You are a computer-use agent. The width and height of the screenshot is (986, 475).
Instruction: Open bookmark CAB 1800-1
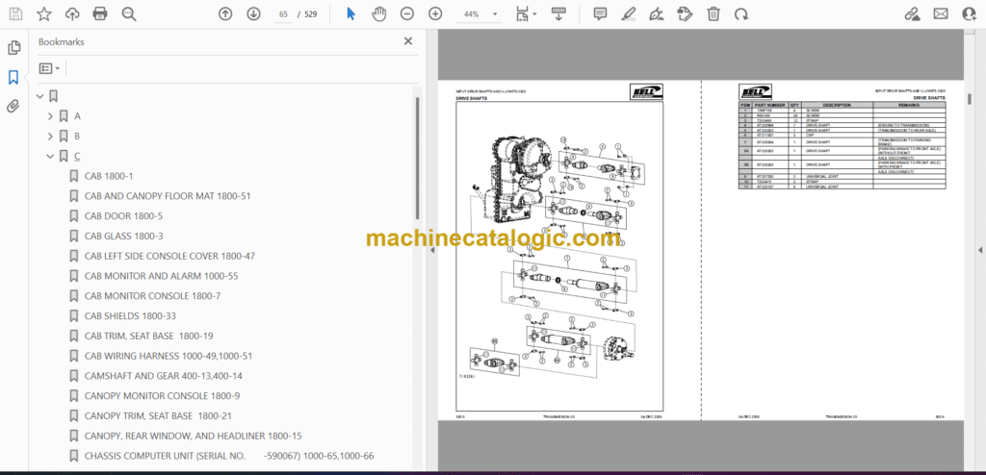[109, 176]
